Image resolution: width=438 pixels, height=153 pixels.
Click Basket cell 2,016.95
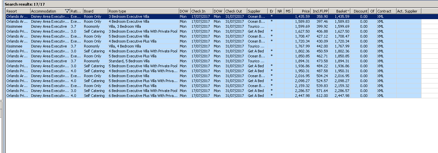[340, 76]
